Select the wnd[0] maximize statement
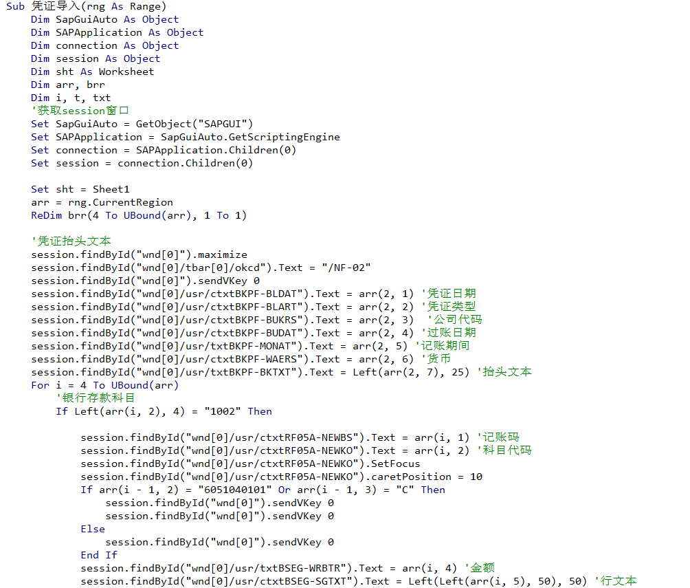The height and width of the screenshot is (588, 690). [139, 255]
